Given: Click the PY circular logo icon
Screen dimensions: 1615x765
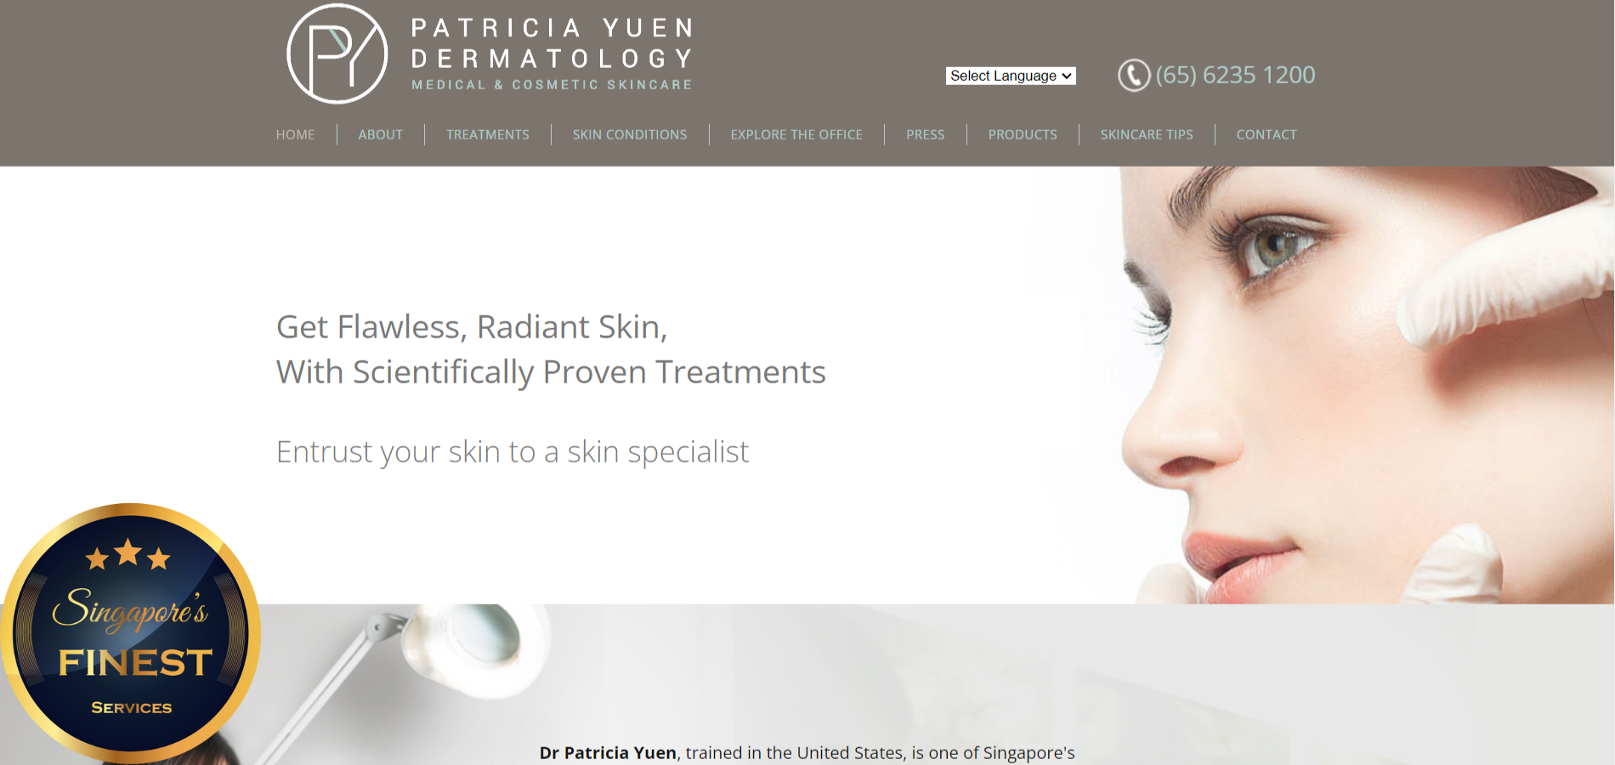Looking at the screenshot, I should coord(337,54).
